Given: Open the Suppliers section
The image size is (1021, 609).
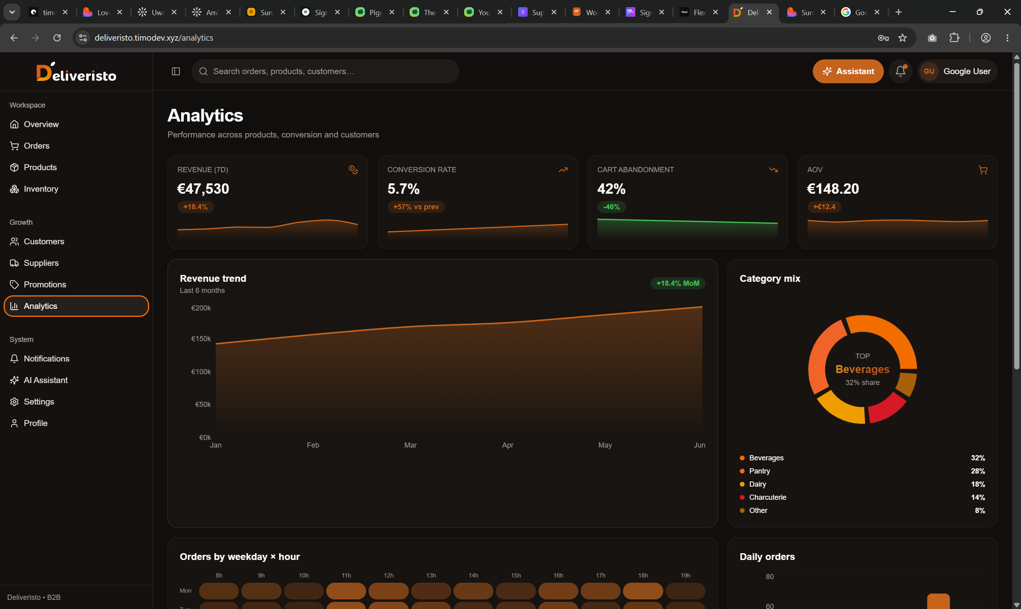Looking at the screenshot, I should click(76, 263).
